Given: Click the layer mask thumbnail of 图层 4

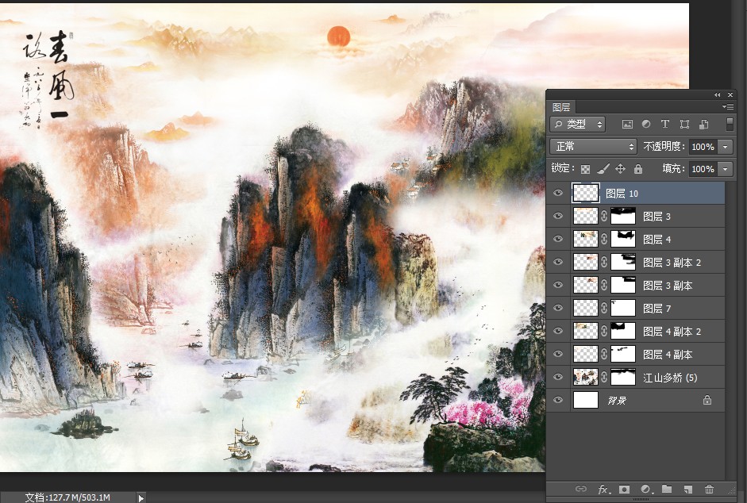Looking at the screenshot, I should (623, 239).
